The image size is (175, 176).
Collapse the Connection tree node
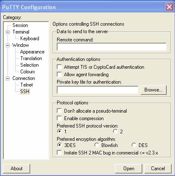pos(8,78)
